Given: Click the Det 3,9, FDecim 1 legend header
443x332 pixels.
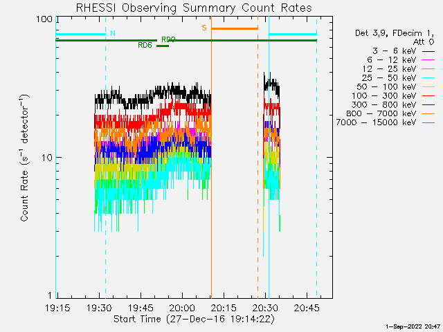Looking at the screenshot, I should tap(395, 33).
